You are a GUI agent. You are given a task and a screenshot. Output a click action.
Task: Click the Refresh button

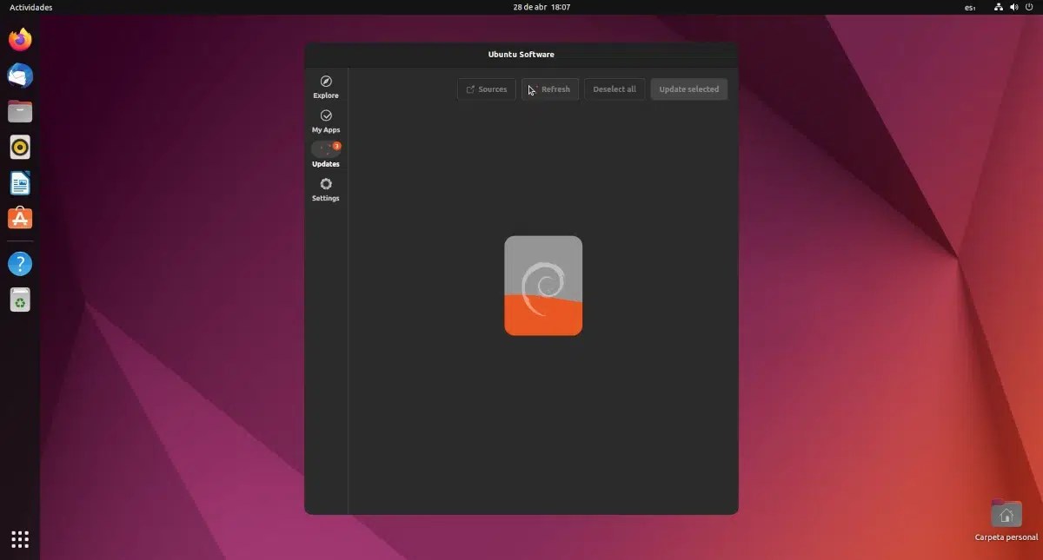[x=550, y=89]
